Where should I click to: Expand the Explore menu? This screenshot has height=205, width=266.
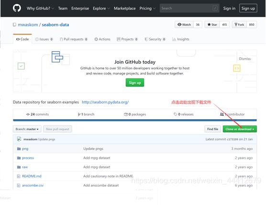(x=101, y=8)
